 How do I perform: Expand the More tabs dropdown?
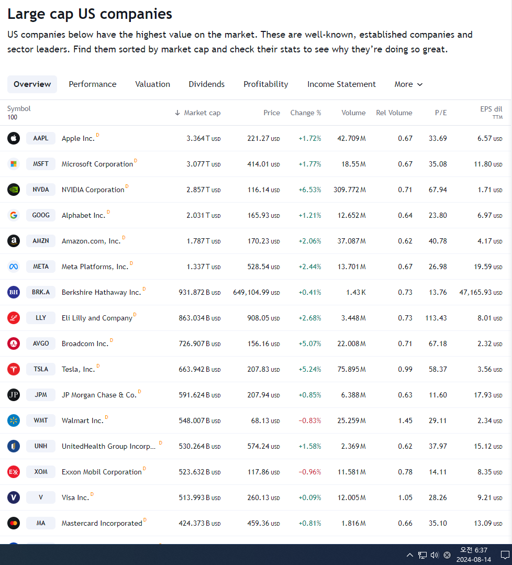click(408, 84)
